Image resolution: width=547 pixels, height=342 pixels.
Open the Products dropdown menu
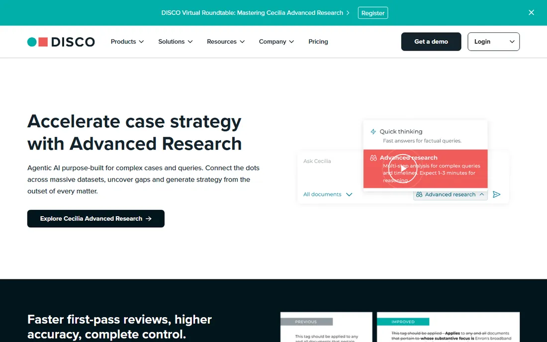tap(127, 41)
